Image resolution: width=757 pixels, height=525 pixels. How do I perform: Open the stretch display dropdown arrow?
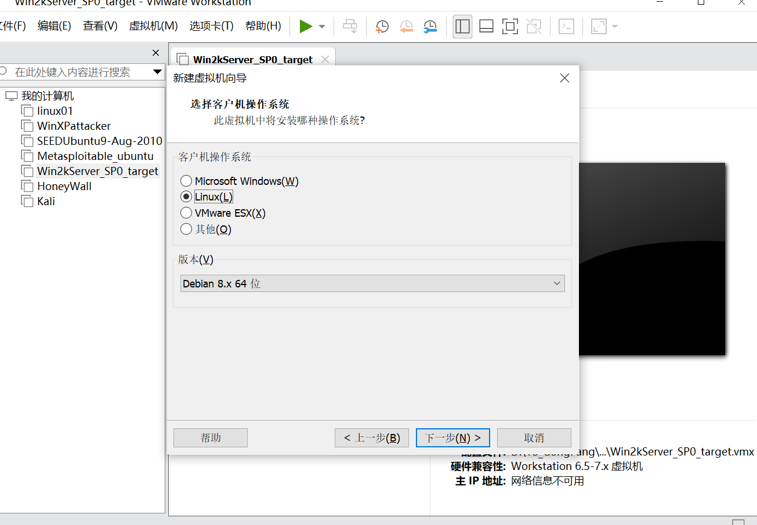[x=614, y=27]
